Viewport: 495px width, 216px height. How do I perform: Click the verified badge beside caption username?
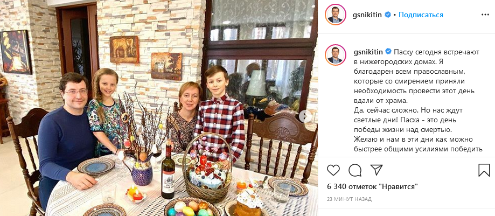(387, 51)
